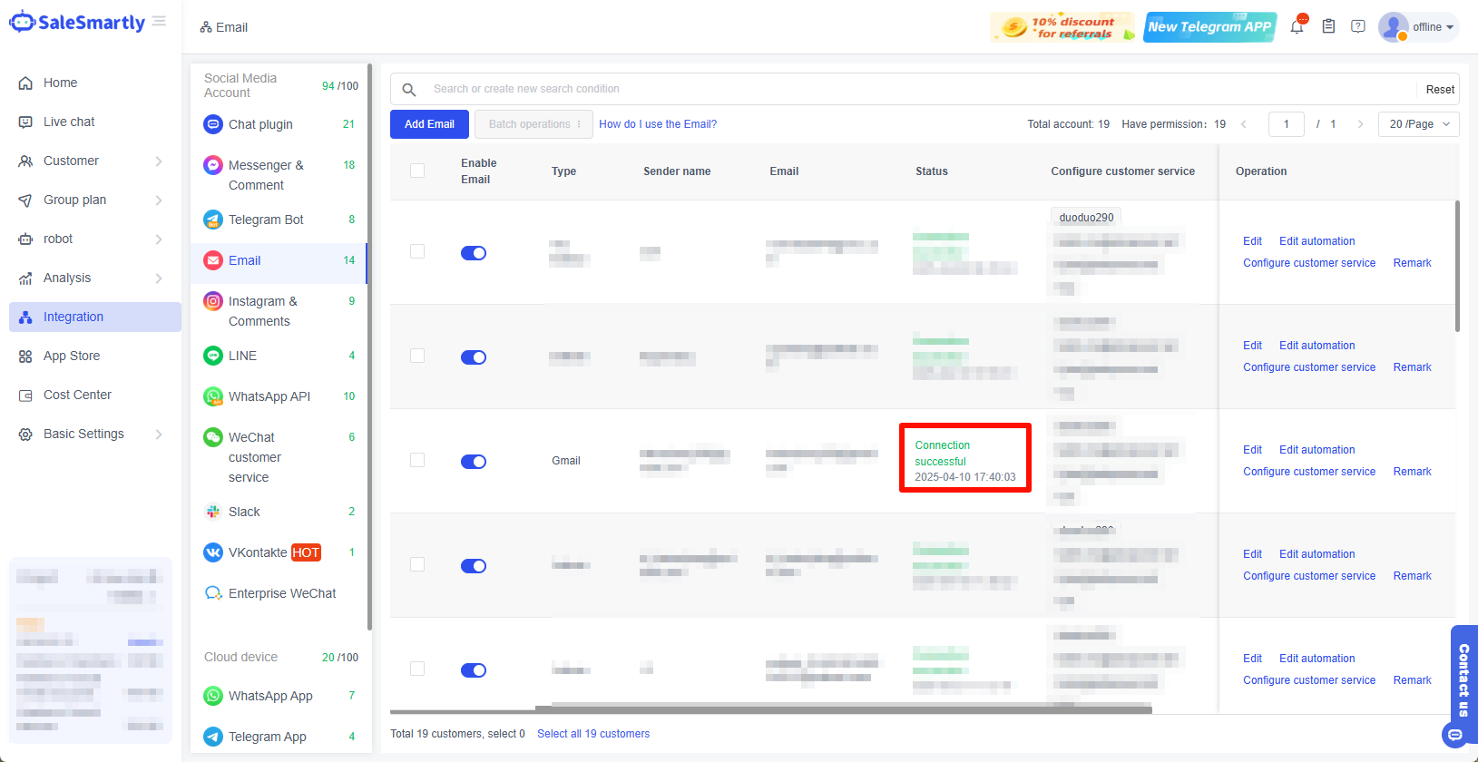Open Cost Center menu item

coord(77,395)
